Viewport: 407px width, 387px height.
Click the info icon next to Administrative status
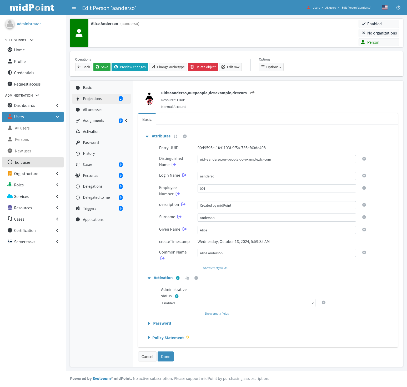coord(177,296)
